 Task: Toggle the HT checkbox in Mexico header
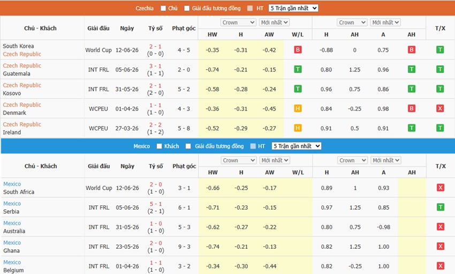tap(253, 146)
